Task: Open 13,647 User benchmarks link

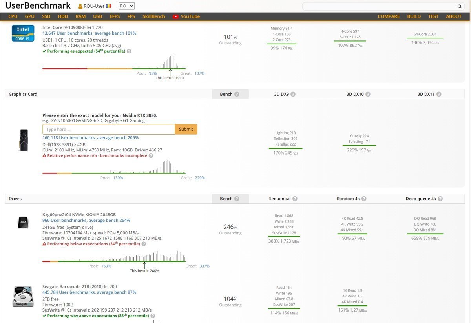Action: tap(89, 33)
